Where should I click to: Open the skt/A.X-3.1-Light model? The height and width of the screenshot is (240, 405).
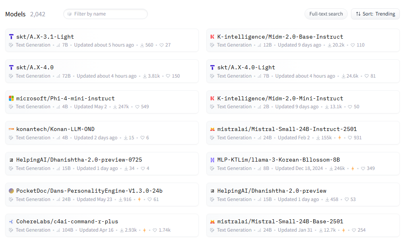click(x=45, y=37)
